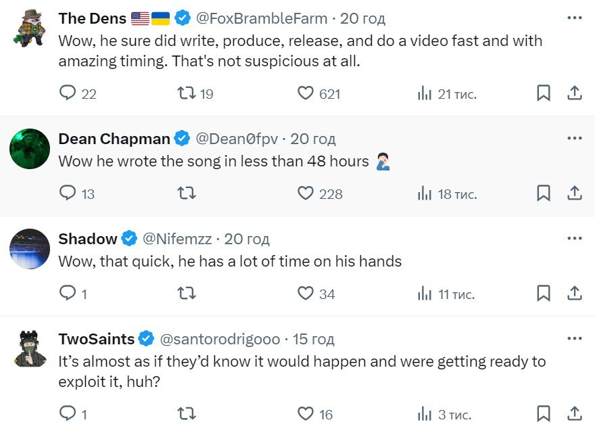This screenshot has width=595, height=435.
Task: Open the @santorodrigooo handle link
Action: click(219, 338)
